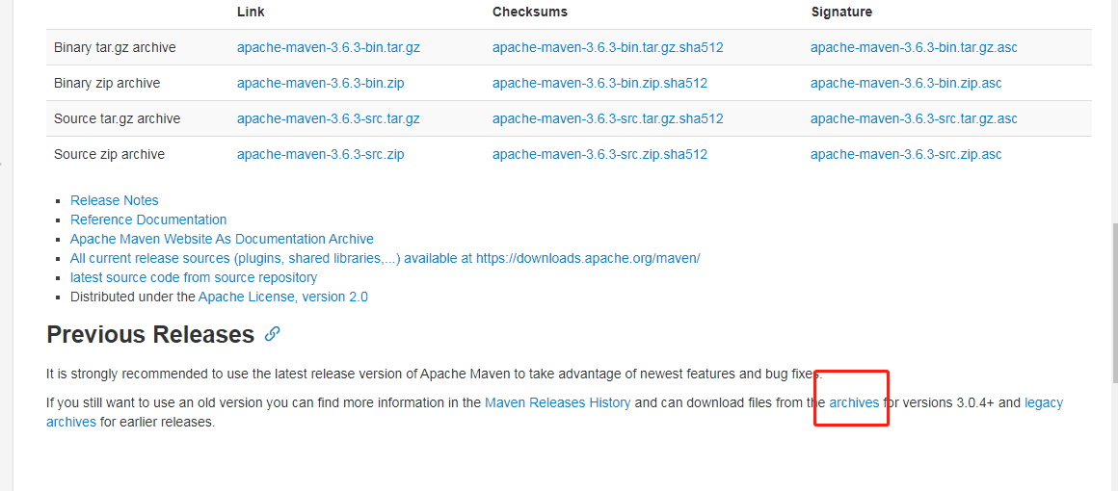This screenshot has height=491, width=1118.
Task: Open the Maven Releases History page
Action: pyautogui.click(x=558, y=402)
